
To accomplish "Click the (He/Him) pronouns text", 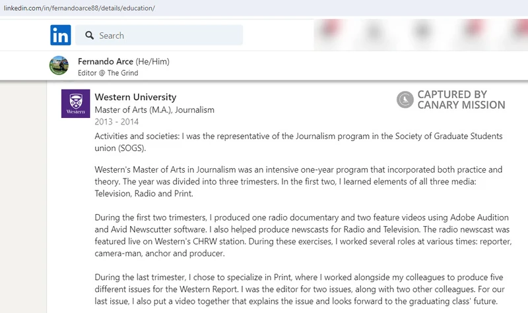I will (x=152, y=61).
